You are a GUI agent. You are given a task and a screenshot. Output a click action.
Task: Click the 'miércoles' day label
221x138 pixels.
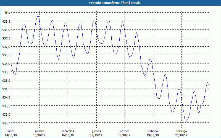68,131
